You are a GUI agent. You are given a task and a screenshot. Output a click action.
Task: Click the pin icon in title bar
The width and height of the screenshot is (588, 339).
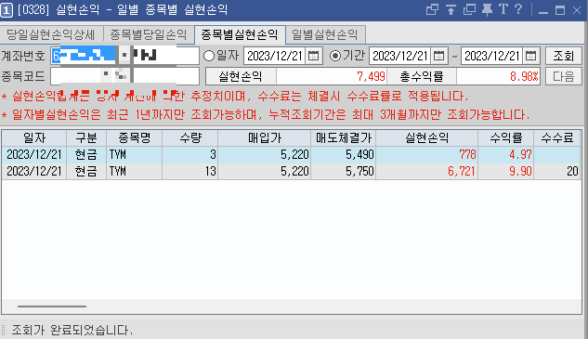point(487,9)
